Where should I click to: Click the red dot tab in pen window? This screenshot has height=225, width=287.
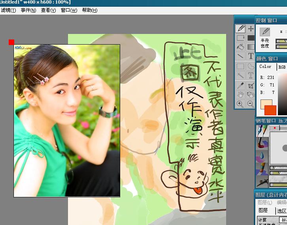tap(275, 128)
